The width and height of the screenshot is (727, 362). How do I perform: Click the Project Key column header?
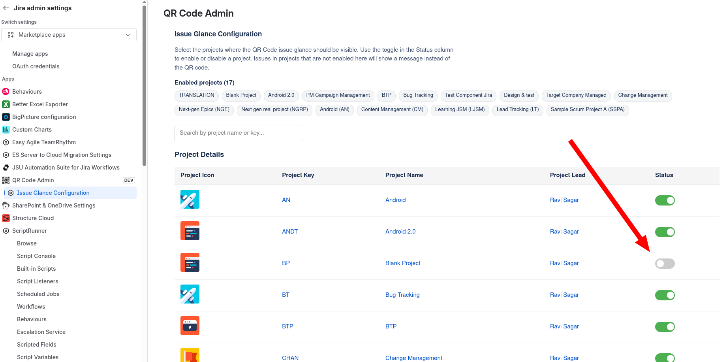tap(298, 175)
